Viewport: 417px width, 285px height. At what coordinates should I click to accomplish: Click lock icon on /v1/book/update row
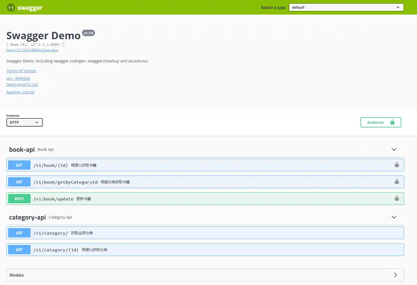[397, 198]
